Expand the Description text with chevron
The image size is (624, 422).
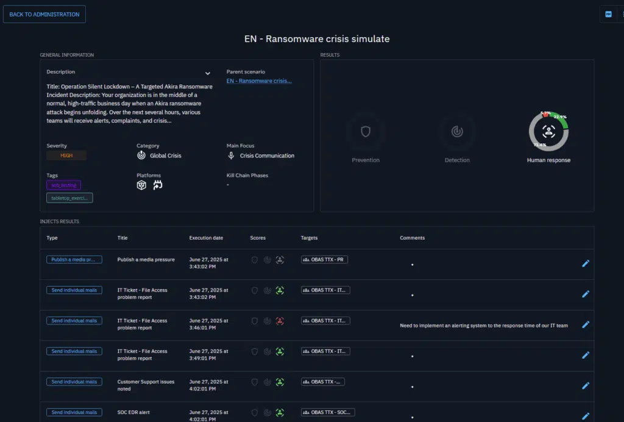[x=208, y=73]
